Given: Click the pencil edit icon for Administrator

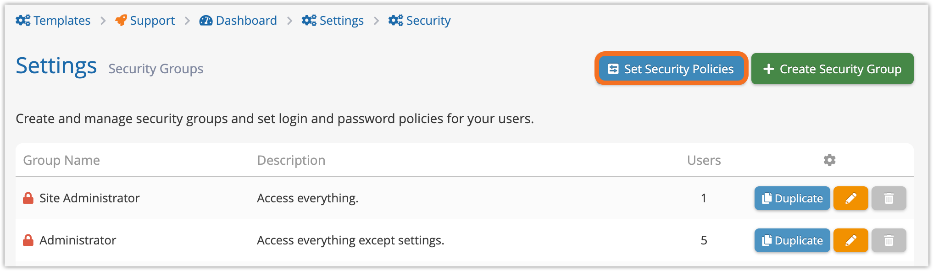Looking at the screenshot, I should (850, 240).
